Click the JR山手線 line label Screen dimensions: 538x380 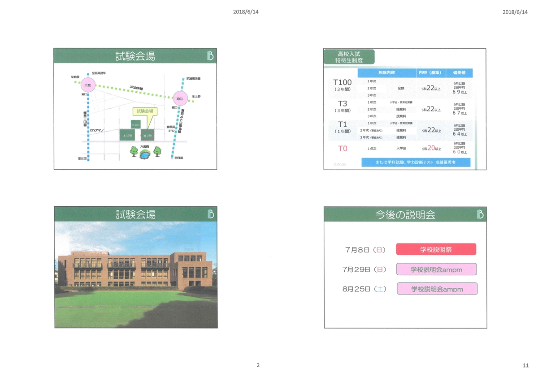click(136, 87)
